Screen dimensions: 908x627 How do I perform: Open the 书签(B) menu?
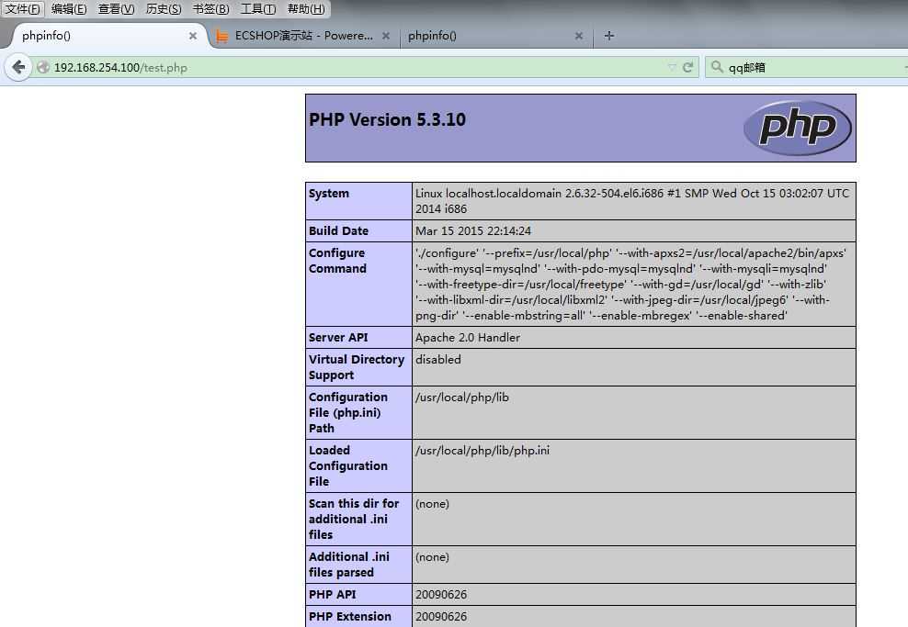pyautogui.click(x=210, y=8)
